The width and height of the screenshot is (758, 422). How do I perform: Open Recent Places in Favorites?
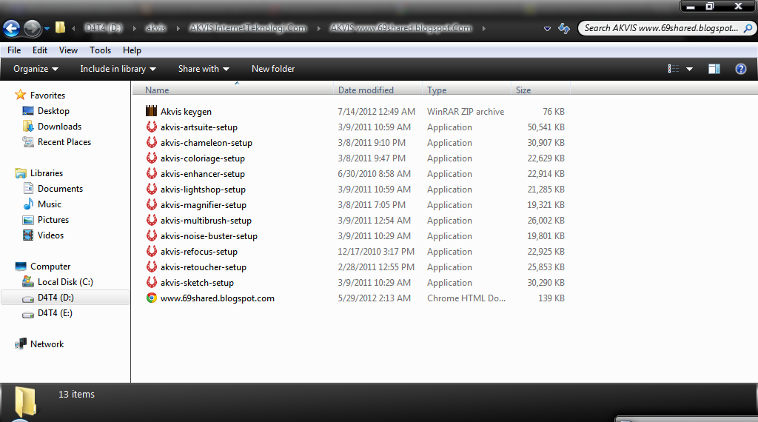(x=64, y=142)
